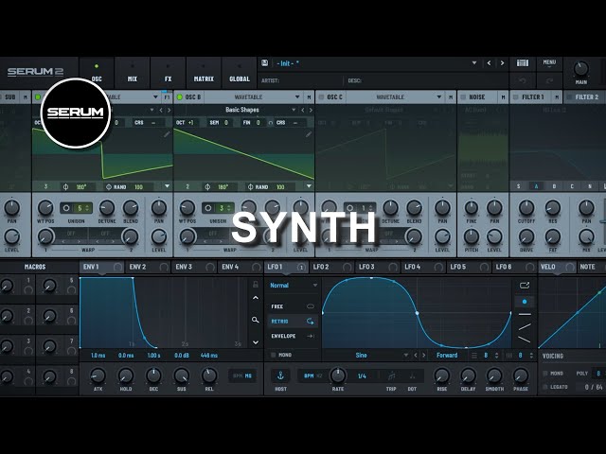Open OSC A first WARP OFF dropdown
Viewport: 606px width, 454px height.
click(x=71, y=234)
